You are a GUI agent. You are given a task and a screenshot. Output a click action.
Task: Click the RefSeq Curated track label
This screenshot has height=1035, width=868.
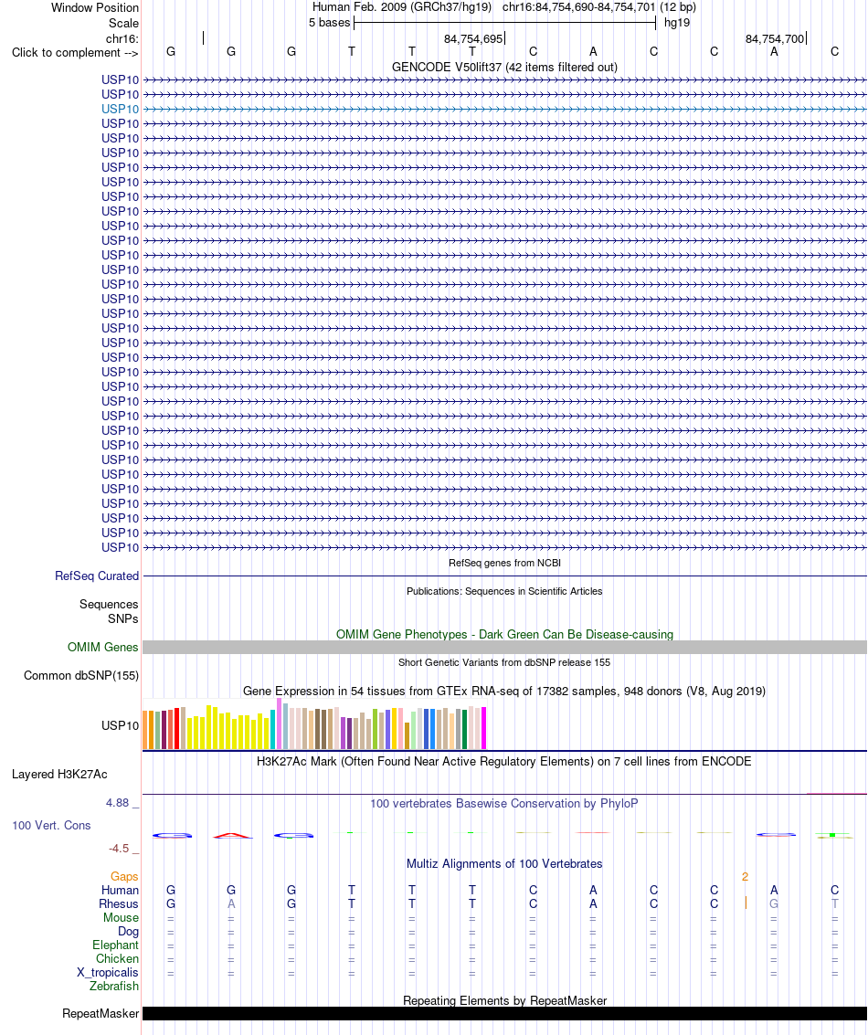[x=96, y=576]
